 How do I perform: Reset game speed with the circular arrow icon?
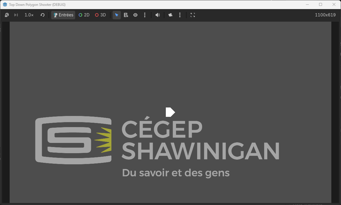tap(42, 15)
